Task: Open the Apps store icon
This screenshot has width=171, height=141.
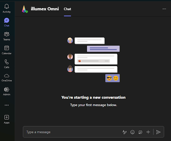Action: 7,117
